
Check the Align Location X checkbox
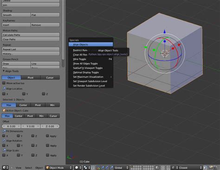4,94
